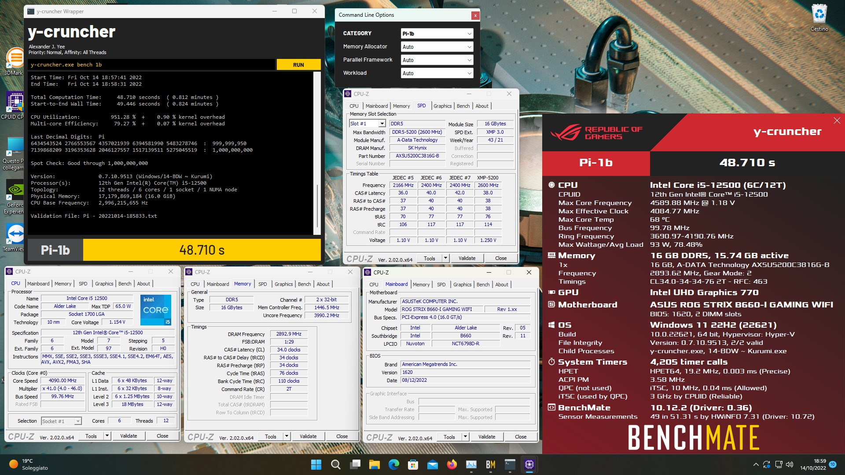Viewport: 845px width, 475px height.
Task: Click Close in the CPU-Z Memory window
Action: 342,436
